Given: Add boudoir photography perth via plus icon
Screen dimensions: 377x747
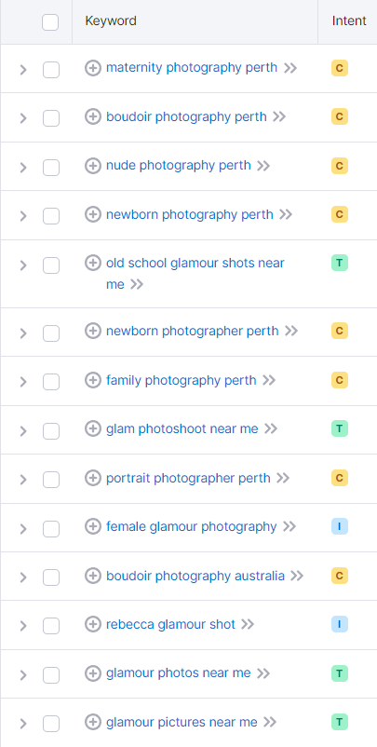Looking at the screenshot, I should pos(93,116).
